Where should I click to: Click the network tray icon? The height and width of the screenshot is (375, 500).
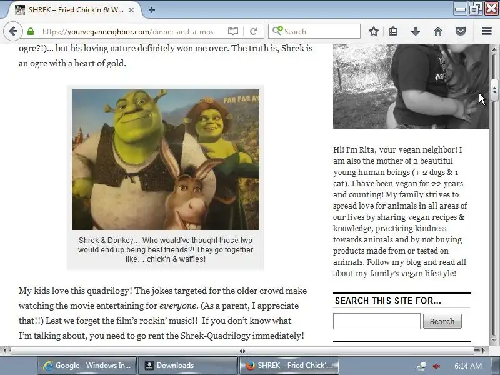pyautogui.click(x=422, y=366)
